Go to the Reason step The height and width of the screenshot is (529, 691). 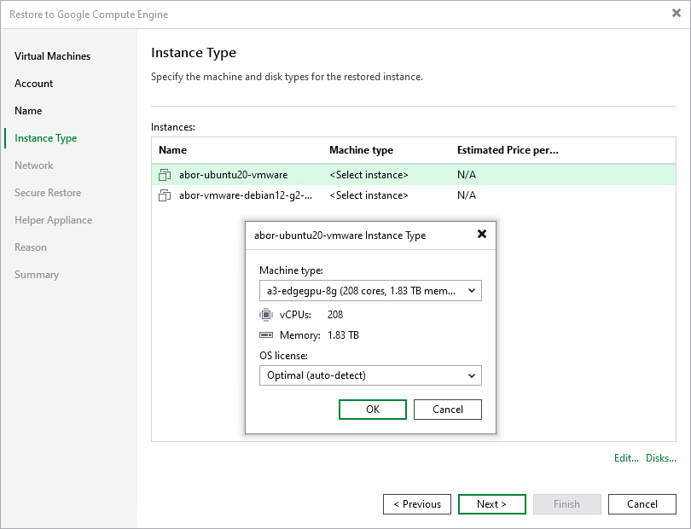31,247
